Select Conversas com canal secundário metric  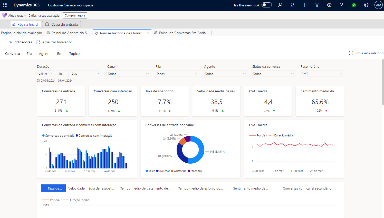(307, 188)
